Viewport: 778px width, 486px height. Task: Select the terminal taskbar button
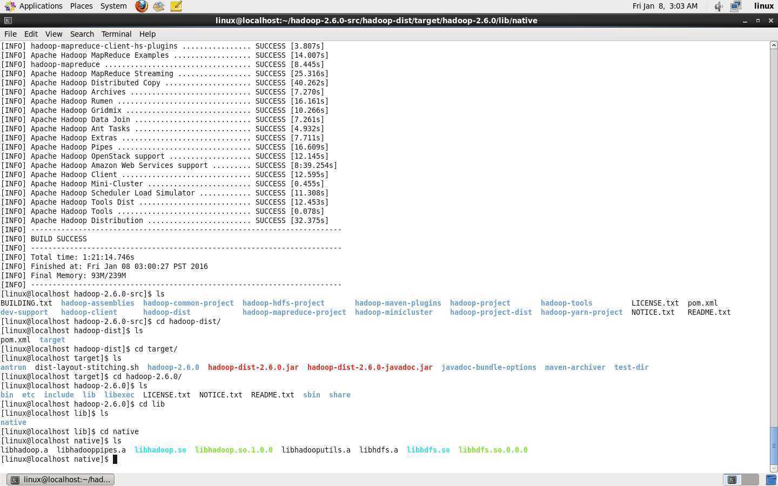point(61,480)
